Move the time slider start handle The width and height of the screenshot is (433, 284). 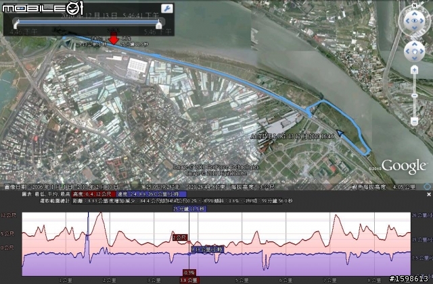(x=16, y=26)
